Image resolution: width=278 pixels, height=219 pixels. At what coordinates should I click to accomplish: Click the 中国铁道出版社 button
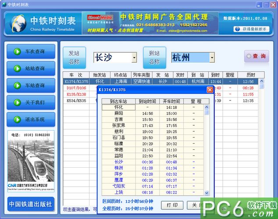[31, 204]
